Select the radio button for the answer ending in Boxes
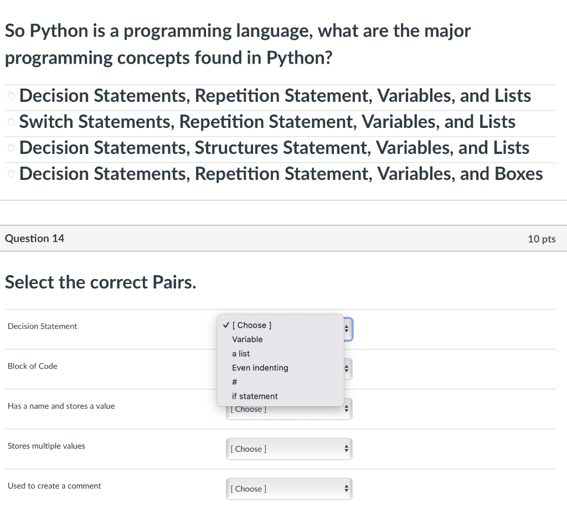 11,174
